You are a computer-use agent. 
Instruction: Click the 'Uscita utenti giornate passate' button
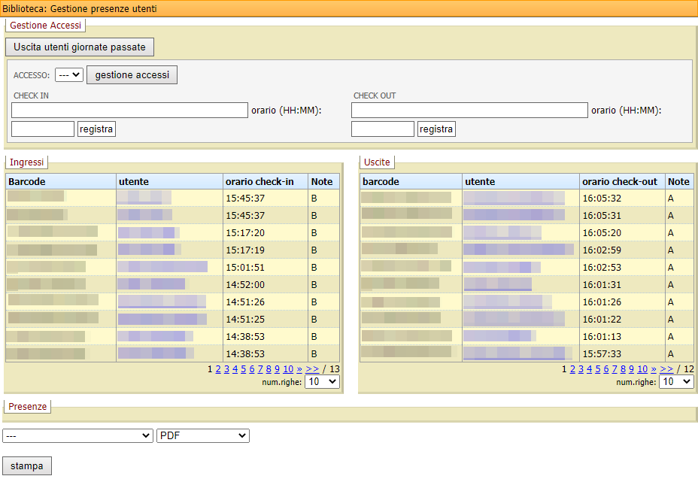point(79,47)
